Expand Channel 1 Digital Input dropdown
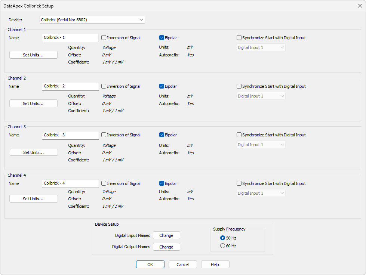The height and width of the screenshot is (275, 366). pos(261,47)
